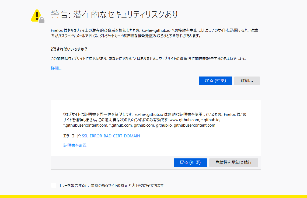Enable the エラーを報告 error reporting checkbox
Viewport: 307px width, 198px height.
click(x=53, y=185)
